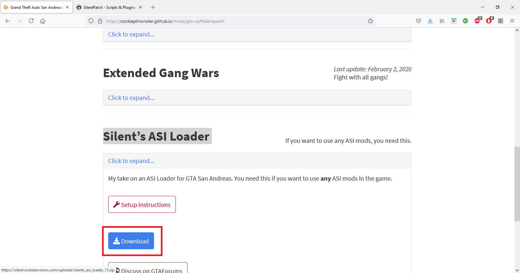Click the forward navigation arrow
The image size is (520, 273).
[19, 21]
